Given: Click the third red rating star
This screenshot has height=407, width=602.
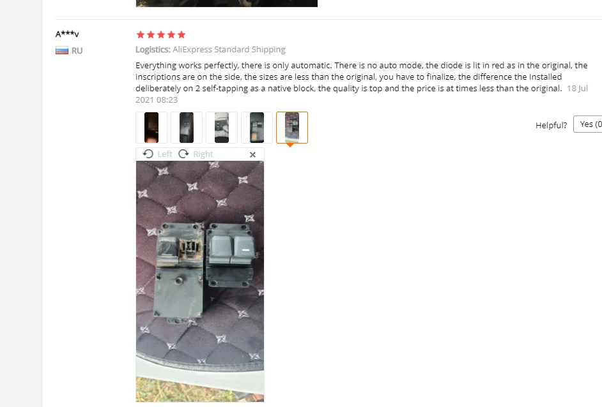Looking at the screenshot, I should pos(161,35).
